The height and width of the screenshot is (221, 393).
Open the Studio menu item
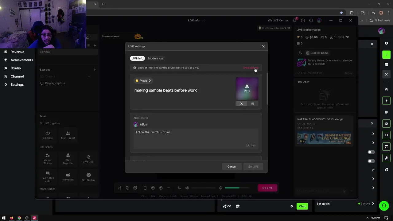pyautogui.click(x=16, y=68)
